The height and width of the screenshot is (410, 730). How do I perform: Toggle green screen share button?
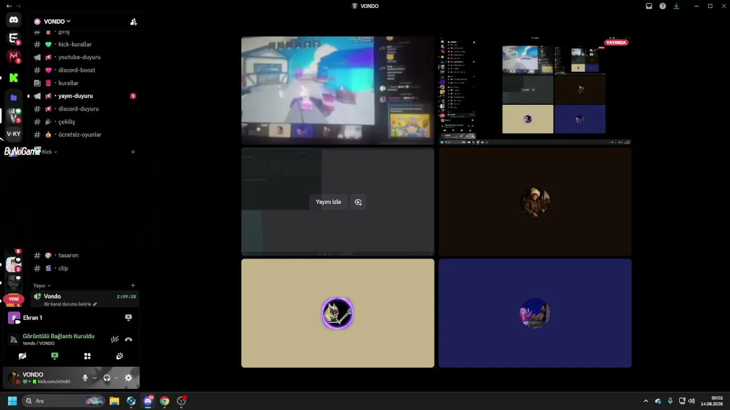tap(55, 356)
